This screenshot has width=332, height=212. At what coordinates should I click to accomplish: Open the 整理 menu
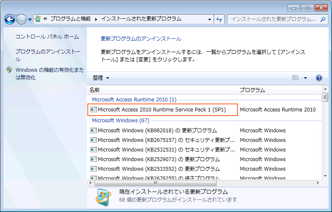point(101,78)
